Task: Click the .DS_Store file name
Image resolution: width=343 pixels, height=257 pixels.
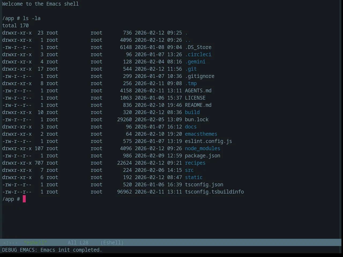Action: click(x=198, y=47)
